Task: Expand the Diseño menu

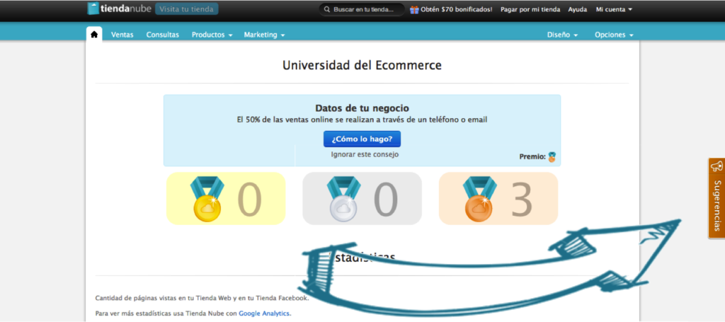Action: [x=562, y=35]
